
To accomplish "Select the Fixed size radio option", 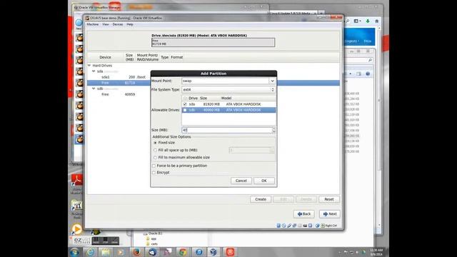I will click(x=155, y=143).
